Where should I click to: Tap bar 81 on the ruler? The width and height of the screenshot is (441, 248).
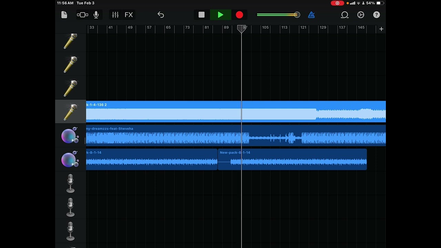tap(206, 27)
